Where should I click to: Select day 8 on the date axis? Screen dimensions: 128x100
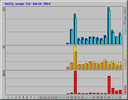(x=34, y=97)
